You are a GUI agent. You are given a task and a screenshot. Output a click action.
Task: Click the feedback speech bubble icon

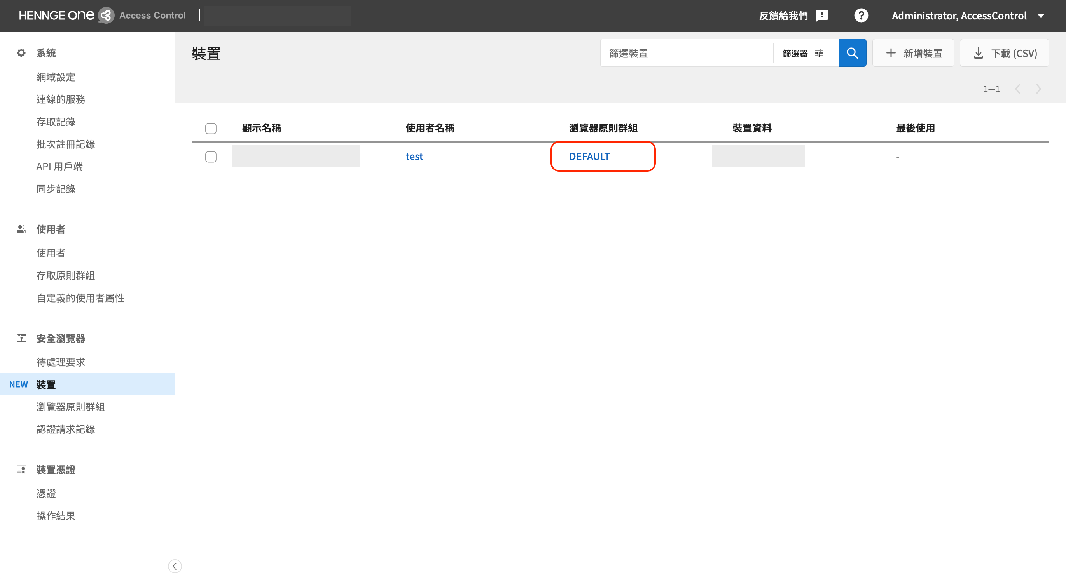pos(822,16)
